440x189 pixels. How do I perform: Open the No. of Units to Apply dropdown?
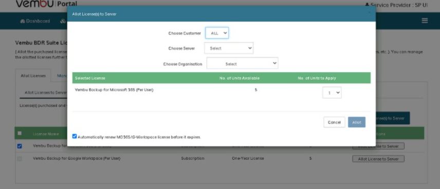[x=332, y=93]
